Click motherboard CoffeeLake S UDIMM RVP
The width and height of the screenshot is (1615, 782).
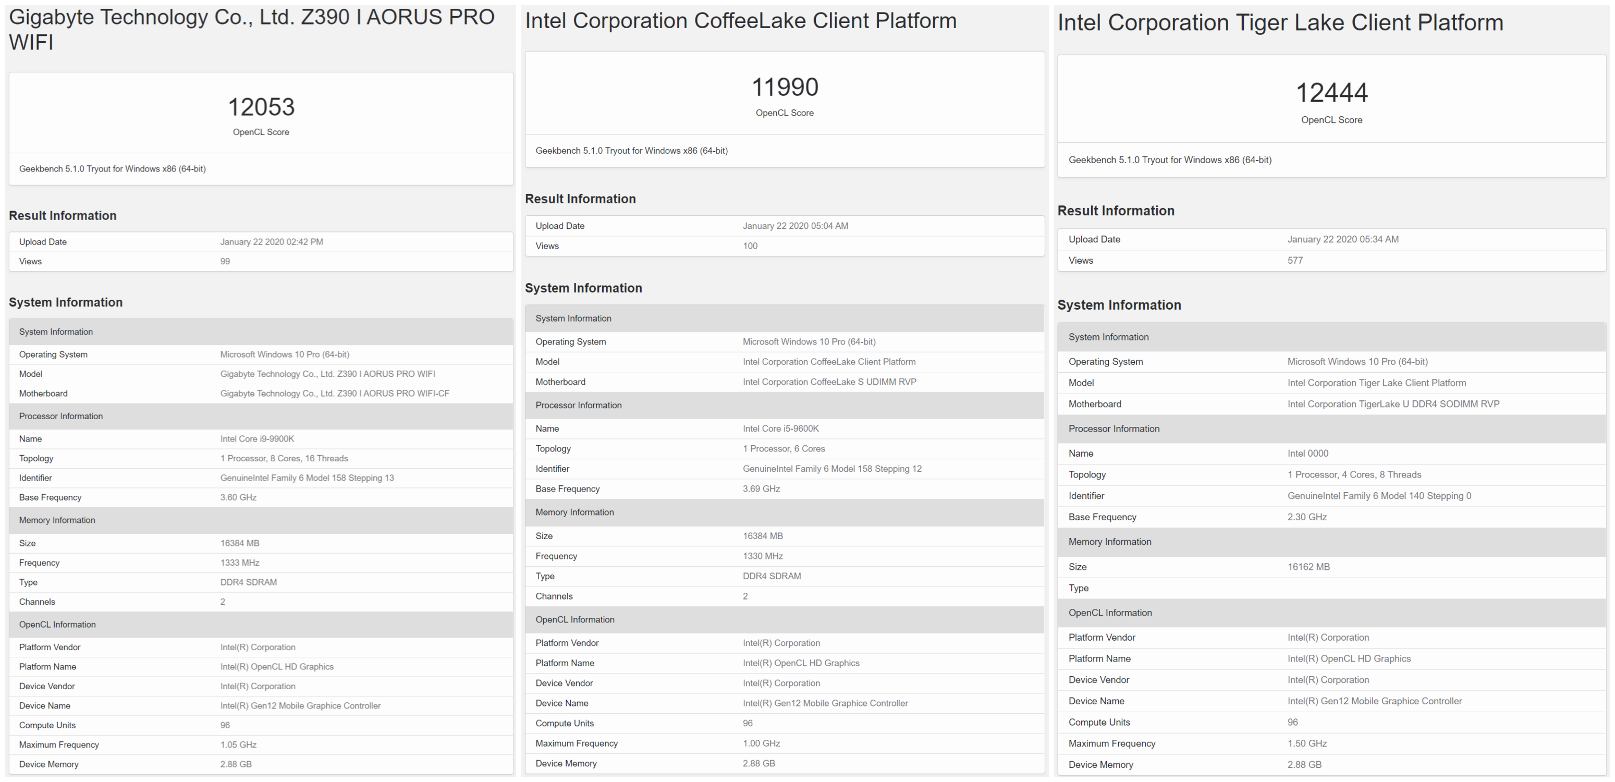[829, 381]
